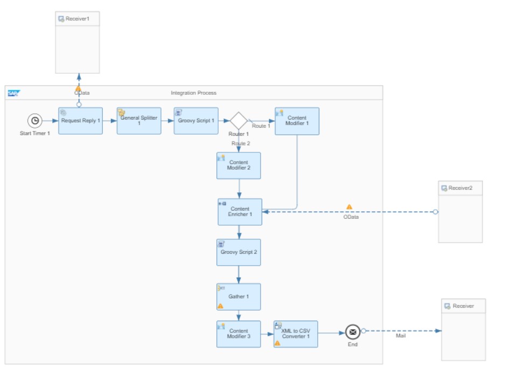Click the warning icon above Receiver2 OData label
The image size is (525, 381).
(x=349, y=207)
